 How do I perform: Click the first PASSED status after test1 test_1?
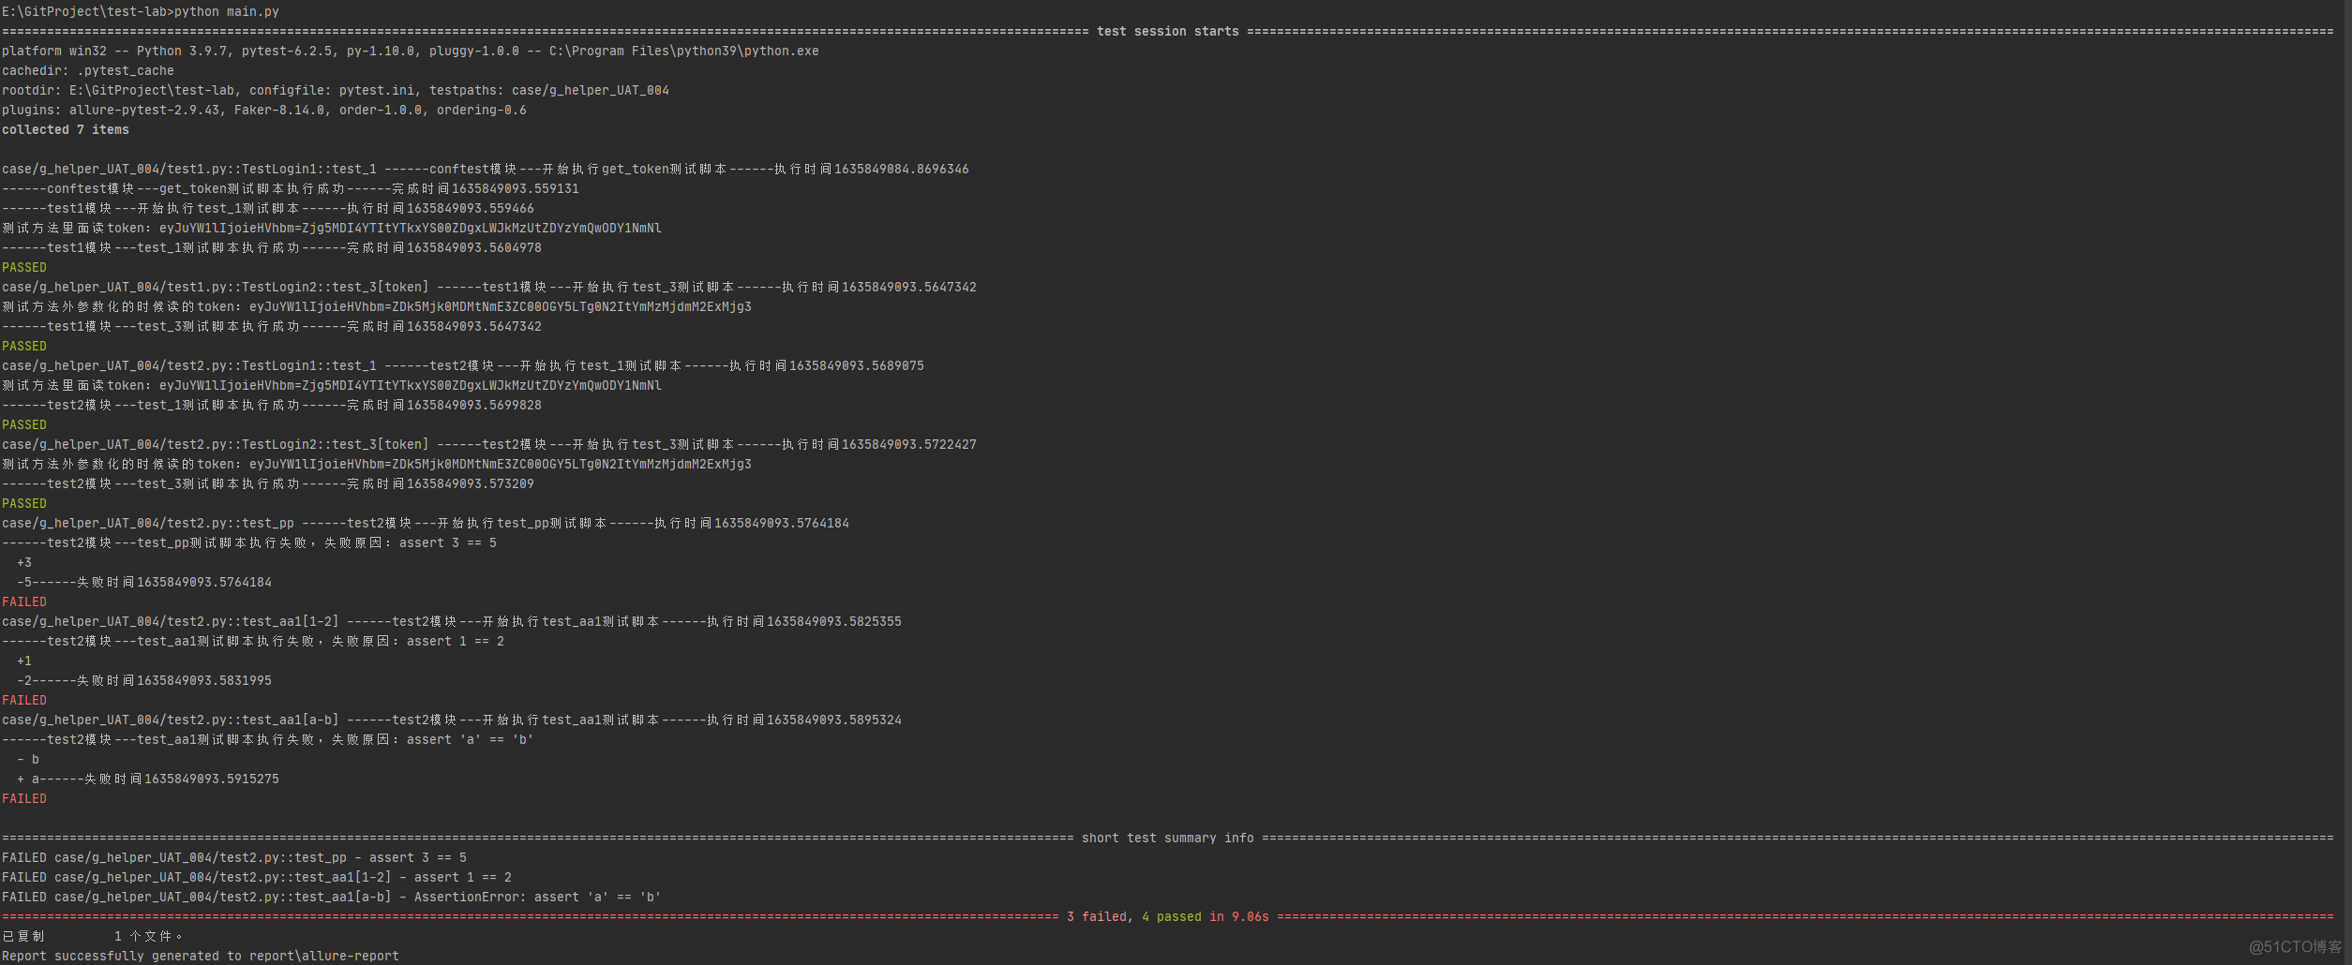tap(24, 267)
